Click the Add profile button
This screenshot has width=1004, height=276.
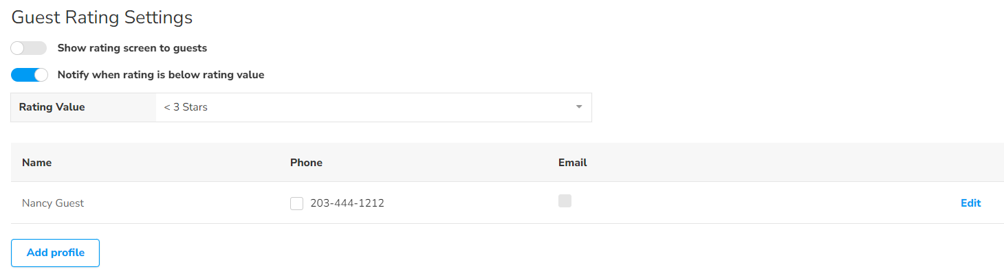click(56, 253)
